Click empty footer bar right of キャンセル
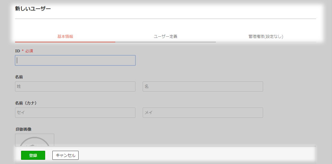 coord(197,155)
